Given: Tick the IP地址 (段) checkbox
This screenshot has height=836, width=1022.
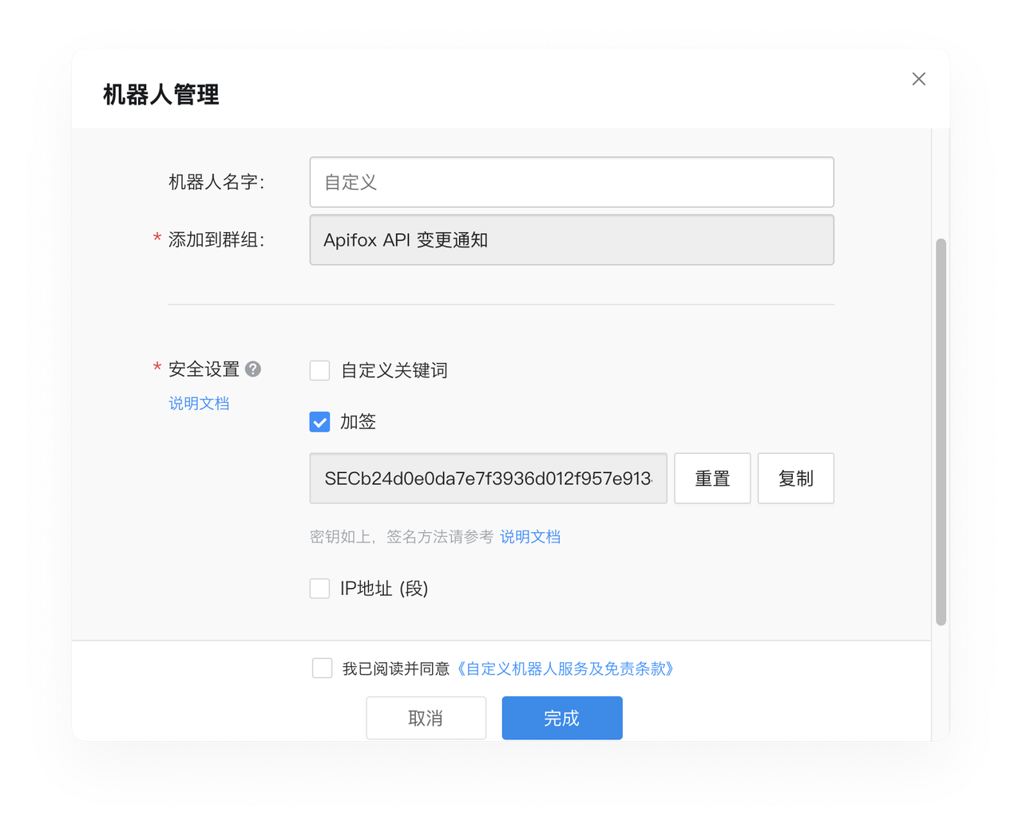Looking at the screenshot, I should 319,589.
